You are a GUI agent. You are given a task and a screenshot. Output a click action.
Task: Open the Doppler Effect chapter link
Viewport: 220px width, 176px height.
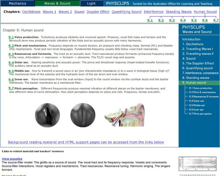point(98,12)
